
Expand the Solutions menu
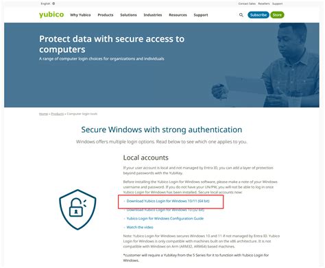(128, 15)
